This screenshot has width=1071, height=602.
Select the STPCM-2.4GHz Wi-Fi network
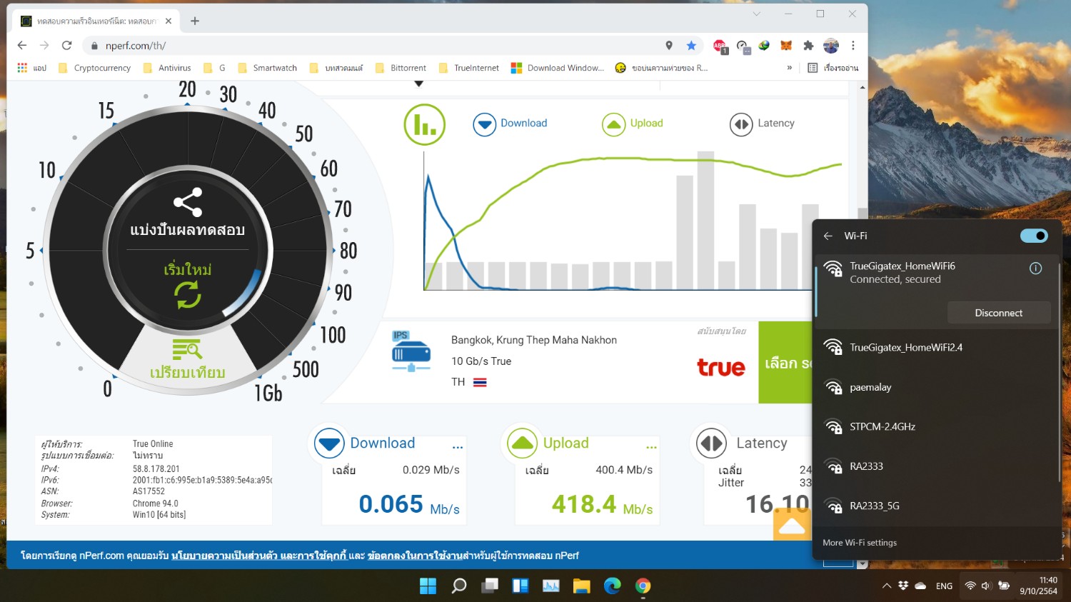(936, 427)
